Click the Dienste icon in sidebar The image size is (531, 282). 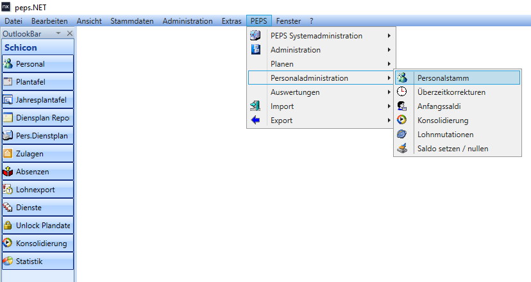pyautogui.click(x=8, y=207)
